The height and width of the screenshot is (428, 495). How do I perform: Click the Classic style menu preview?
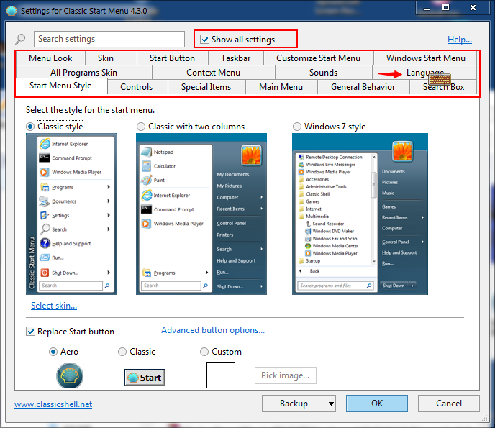(x=70, y=214)
